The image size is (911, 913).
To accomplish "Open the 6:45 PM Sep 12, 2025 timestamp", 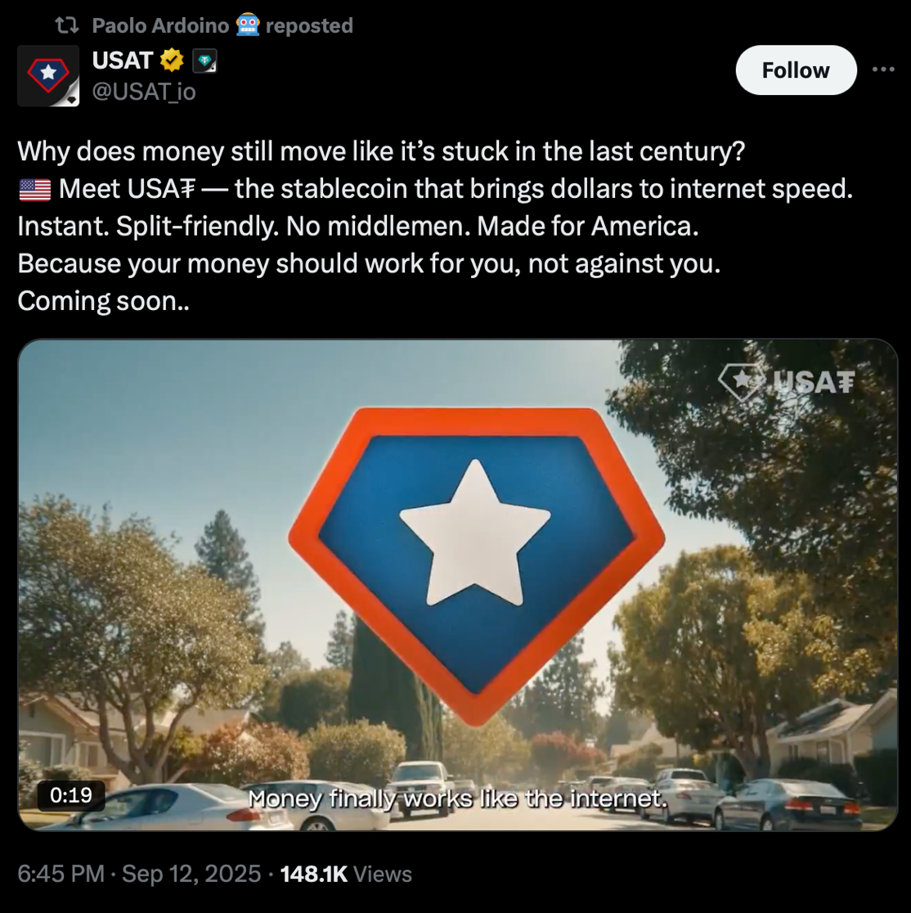I will click(139, 874).
